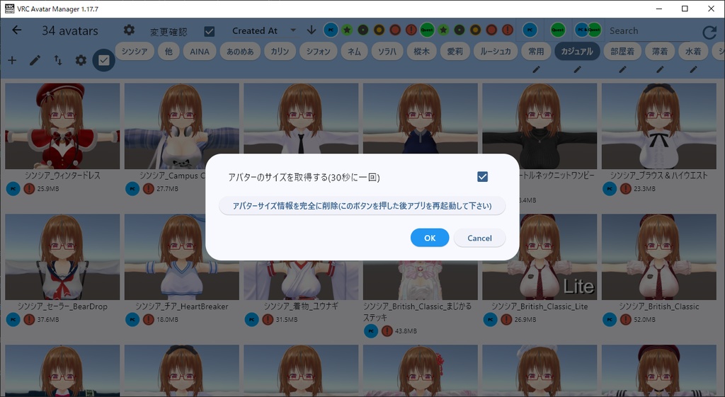725x397 pixels.
Task: Select the 愛莉 tag chip
Action: (x=455, y=51)
